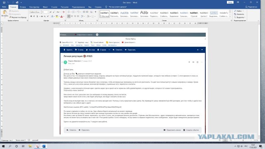Open the Customize Quick Access Toolbar arrow
265x149 pixels.
[21, 2]
